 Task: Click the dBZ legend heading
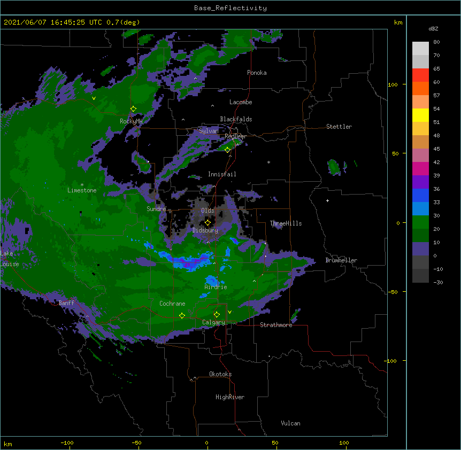(x=433, y=28)
